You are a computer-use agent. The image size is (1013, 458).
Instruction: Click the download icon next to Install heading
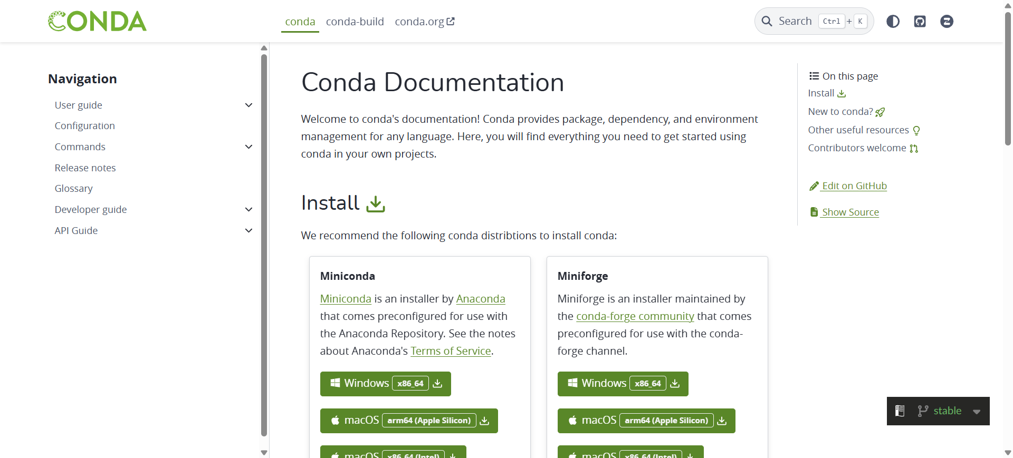(376, 204)
